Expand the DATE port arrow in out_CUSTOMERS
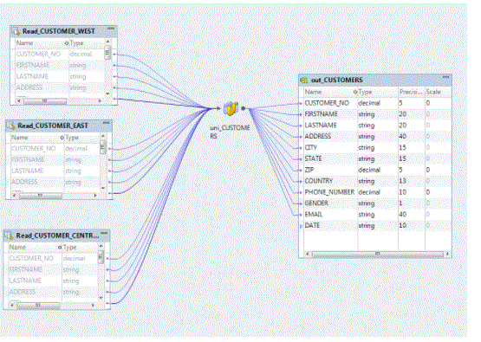Viewport: 481px width, 342px height. click(301, 226)
